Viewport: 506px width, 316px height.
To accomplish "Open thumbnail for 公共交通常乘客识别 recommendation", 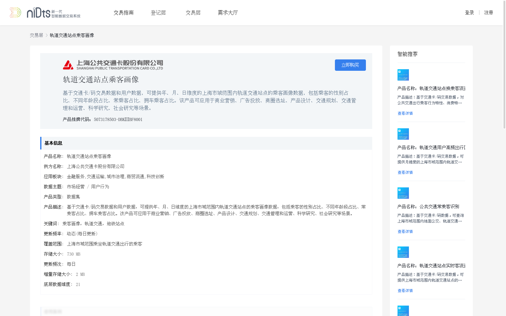I will (x=403, y=193).
